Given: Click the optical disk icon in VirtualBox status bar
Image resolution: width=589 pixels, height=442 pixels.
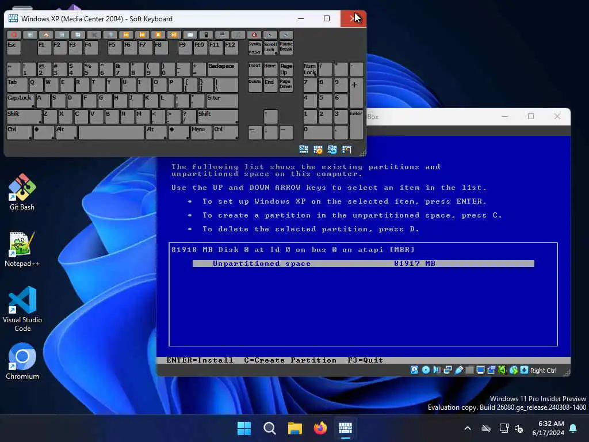Looking at the screenshot, I should point(426,370).
